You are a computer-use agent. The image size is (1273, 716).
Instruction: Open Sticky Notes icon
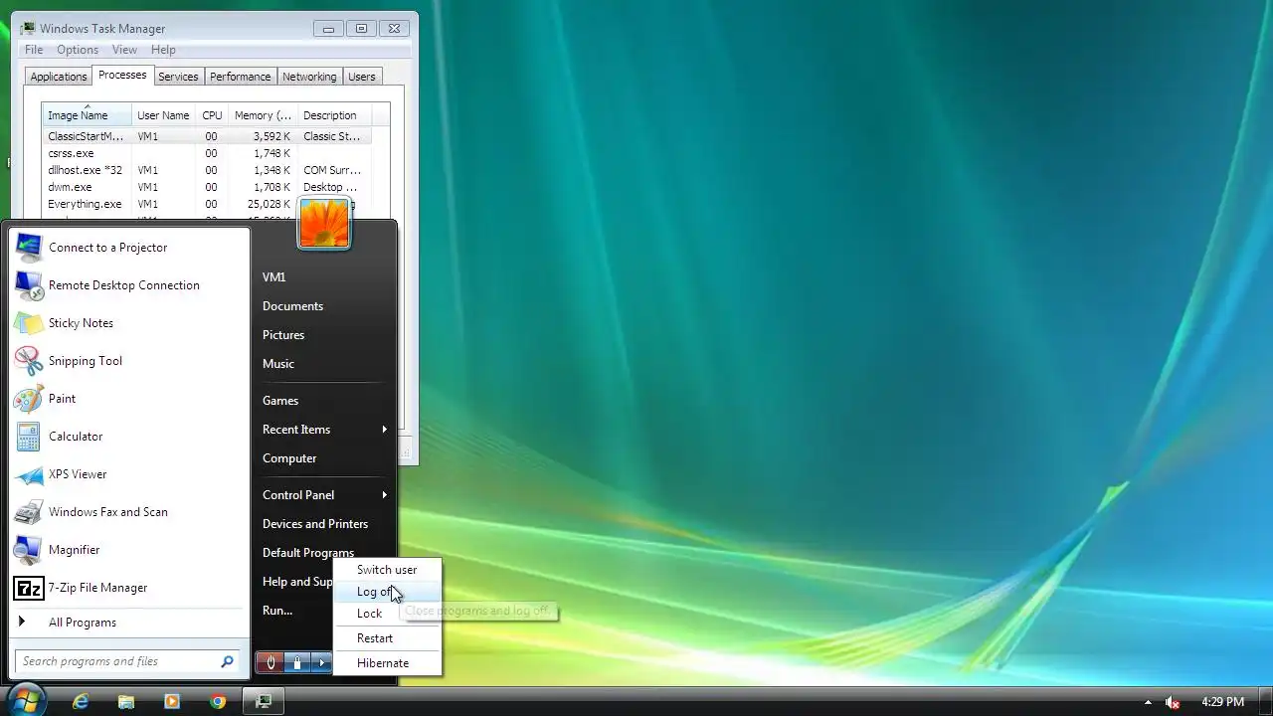[x=29, y=323]
